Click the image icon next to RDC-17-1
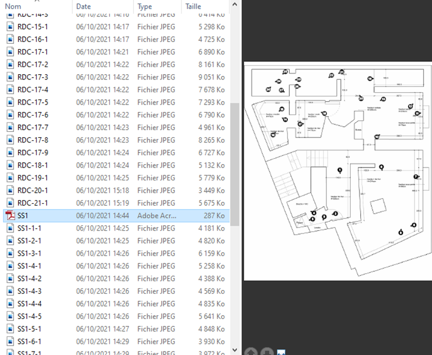 coord(10,52)
